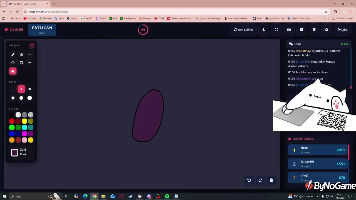Open a new browser tab

[x=54, y=4]
